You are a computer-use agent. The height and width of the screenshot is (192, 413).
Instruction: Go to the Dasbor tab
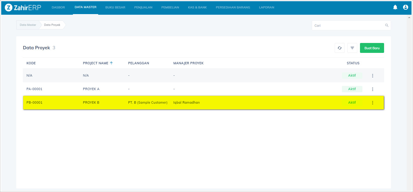click(x=58, y=8)
